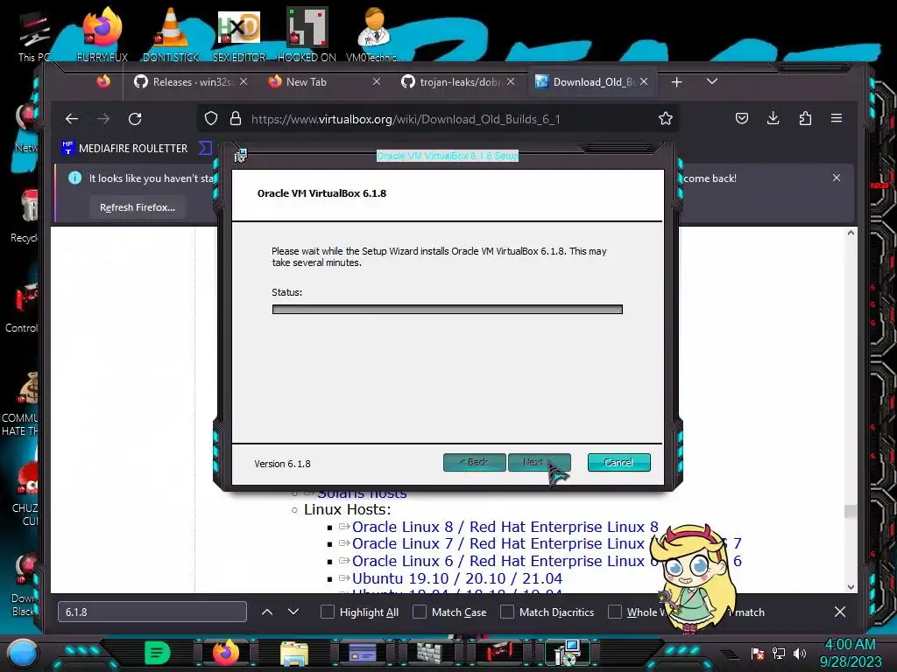Click the volume speaker tray icon

coord(800,653)
